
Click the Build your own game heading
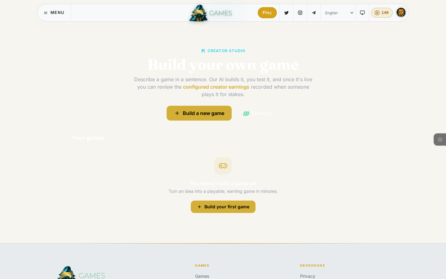(223, 65)
